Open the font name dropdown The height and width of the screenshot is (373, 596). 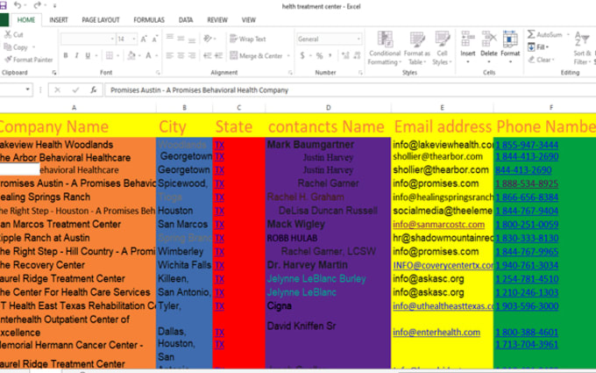point(112,39)
